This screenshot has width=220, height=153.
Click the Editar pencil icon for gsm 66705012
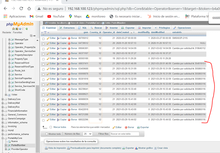pyautogui.click(x=48, y=38)
